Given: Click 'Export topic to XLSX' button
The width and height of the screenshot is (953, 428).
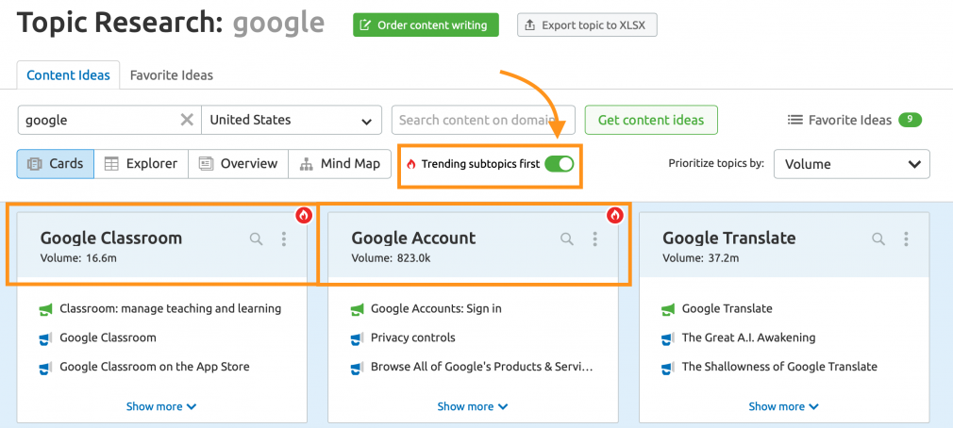Looking at the screenshot, I should 587,25.
